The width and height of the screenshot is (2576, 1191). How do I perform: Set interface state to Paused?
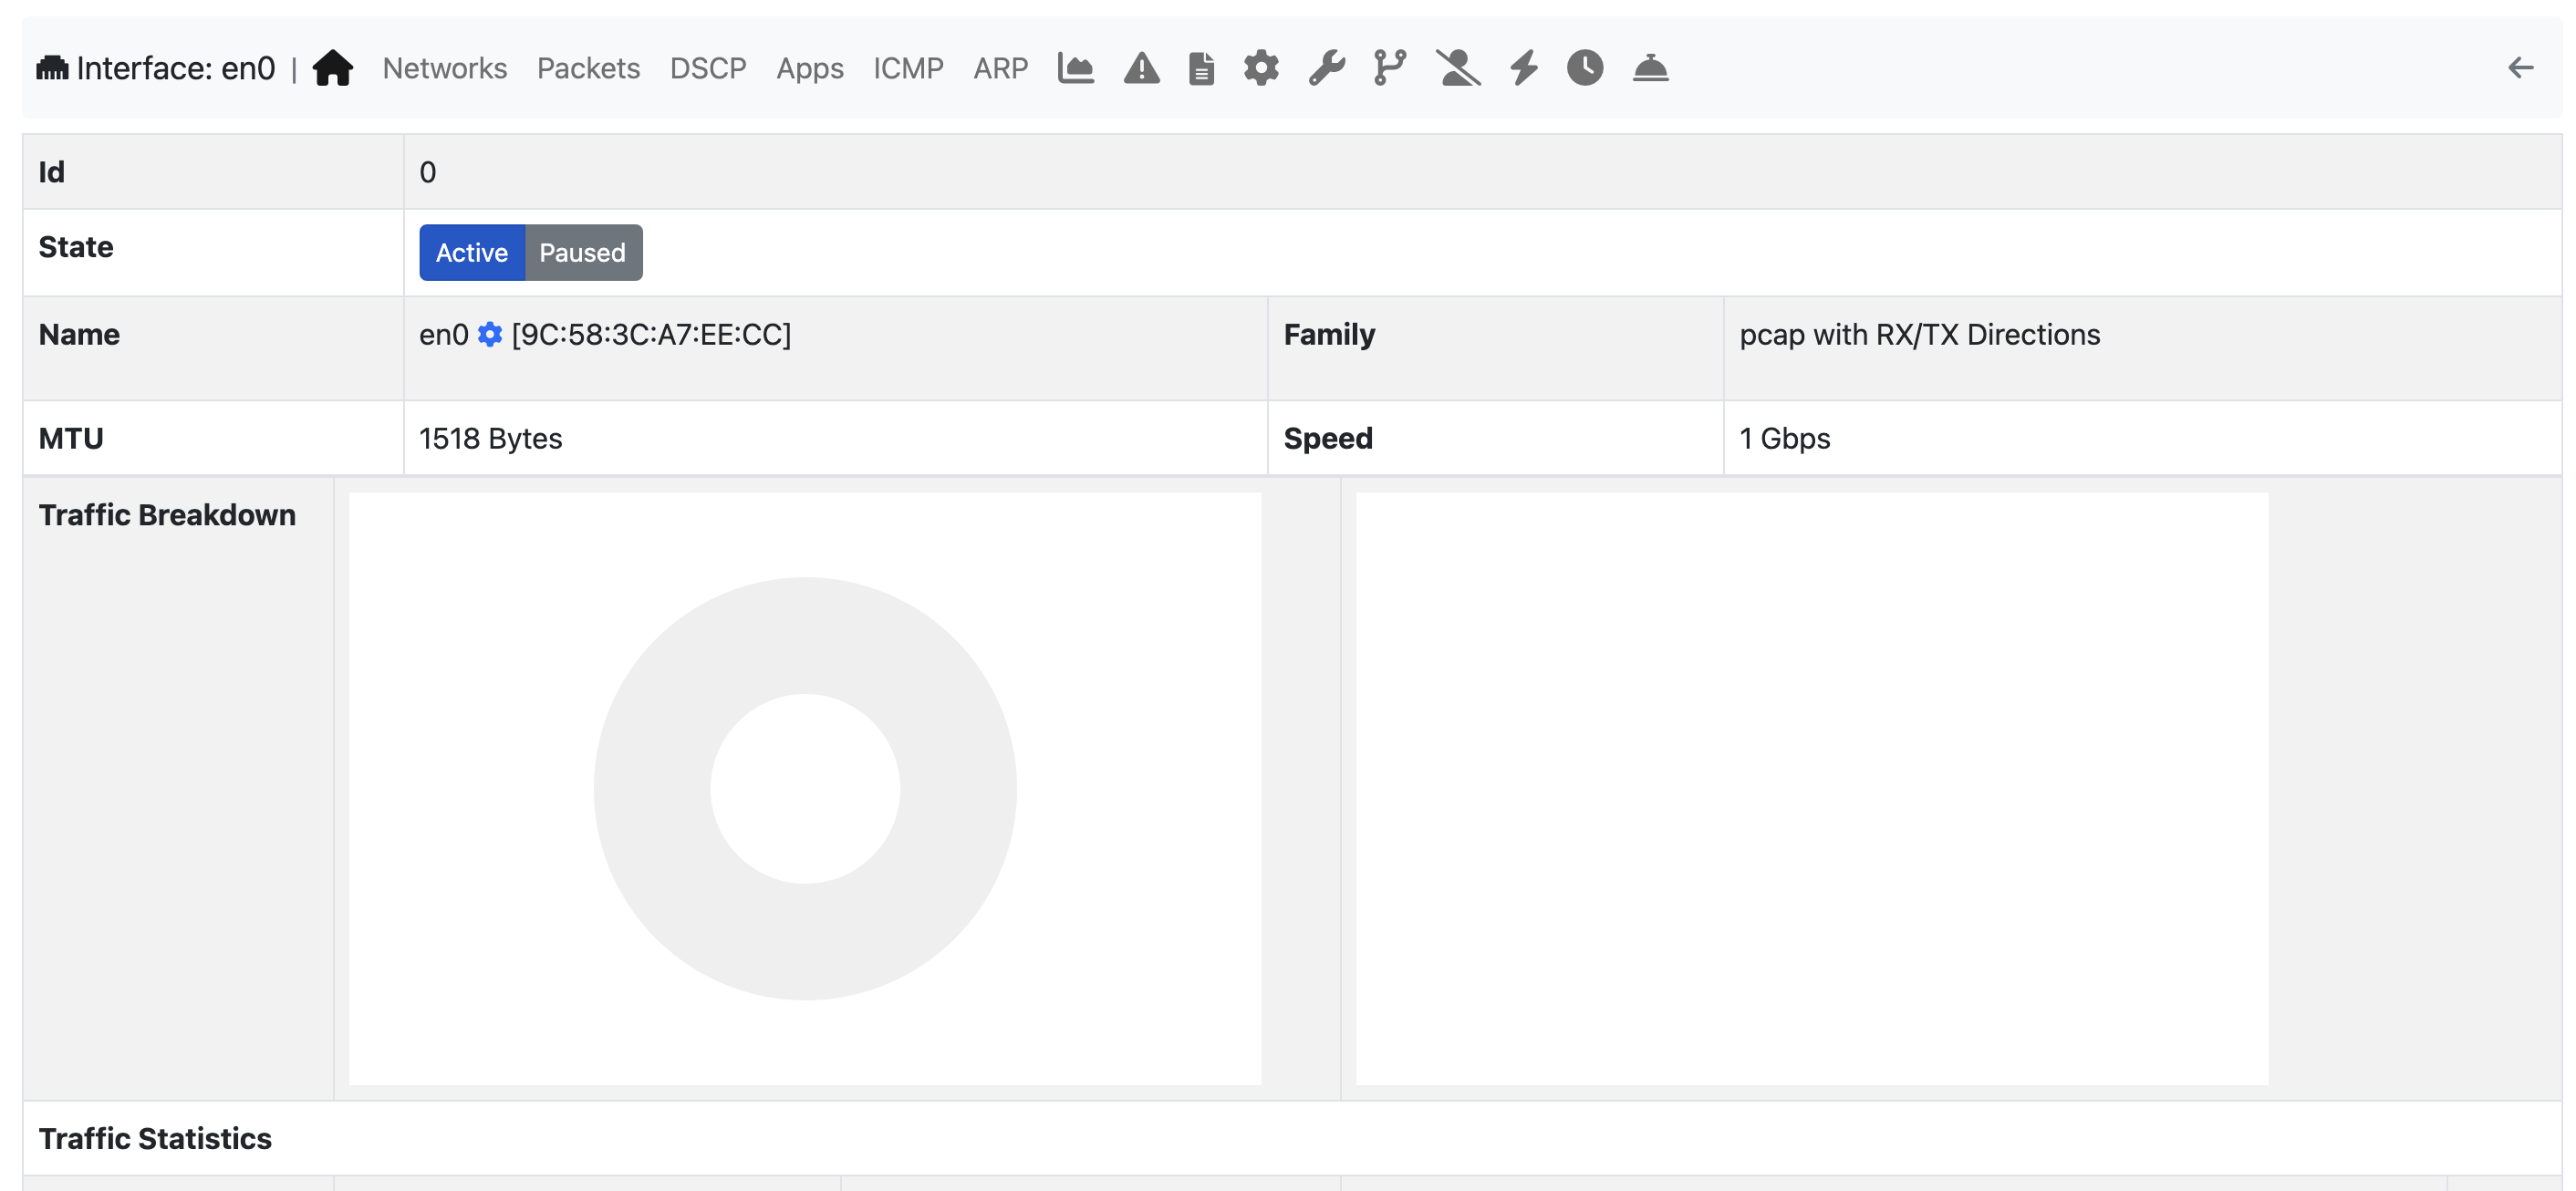click(583, 252)
